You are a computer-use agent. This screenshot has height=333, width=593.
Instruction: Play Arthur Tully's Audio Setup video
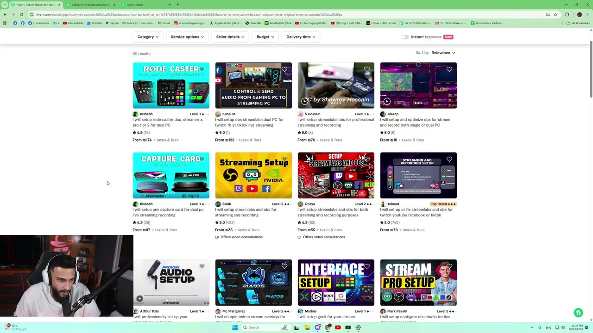pyautogui.click(x=139, y=298)
